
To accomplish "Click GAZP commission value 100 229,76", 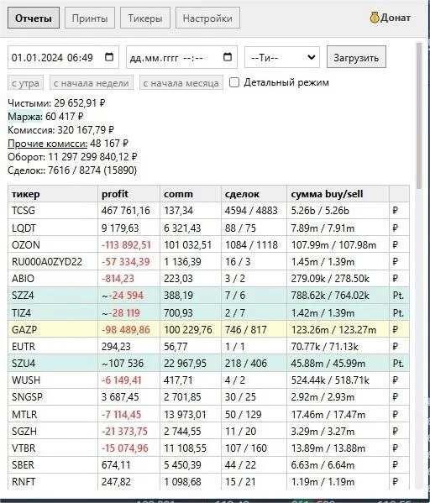I will (x=188, y=330).
